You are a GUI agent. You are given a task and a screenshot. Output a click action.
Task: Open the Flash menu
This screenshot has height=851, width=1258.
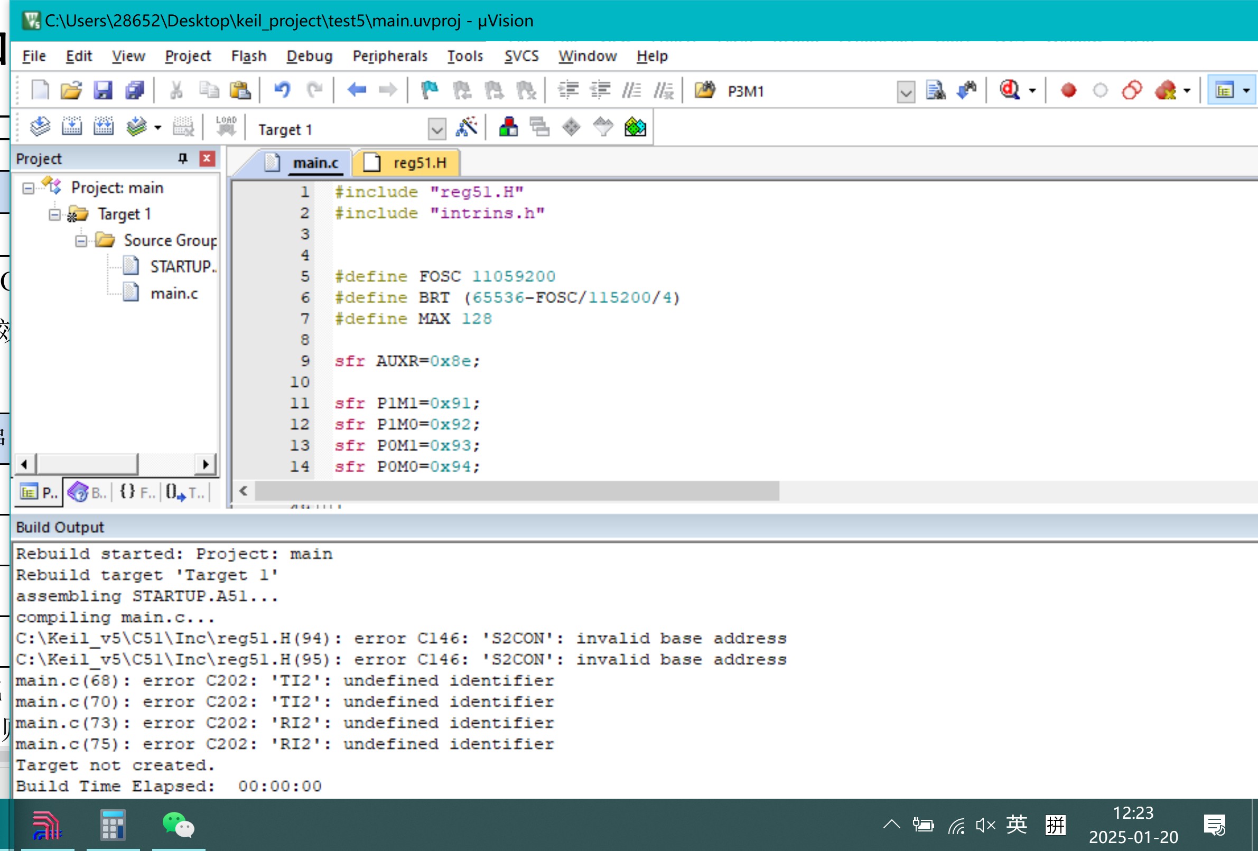[248, 56]
